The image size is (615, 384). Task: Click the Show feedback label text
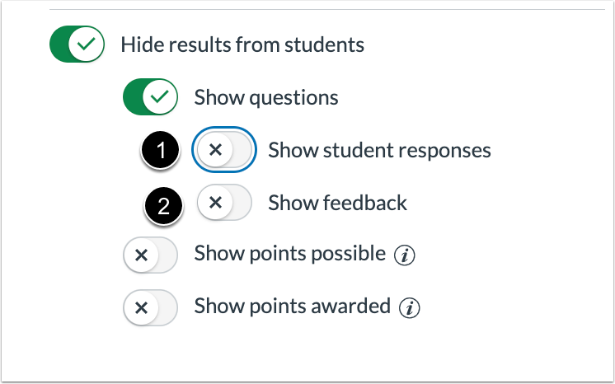click(337, 203)
